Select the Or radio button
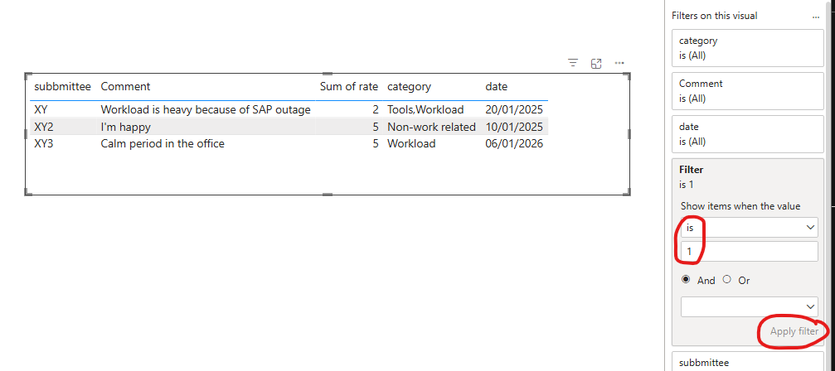835x371 pixels. pos(727,280)
